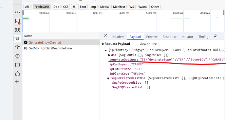Add a tool with the plus icon
The image size is (226, 120).
pos(17,82)
